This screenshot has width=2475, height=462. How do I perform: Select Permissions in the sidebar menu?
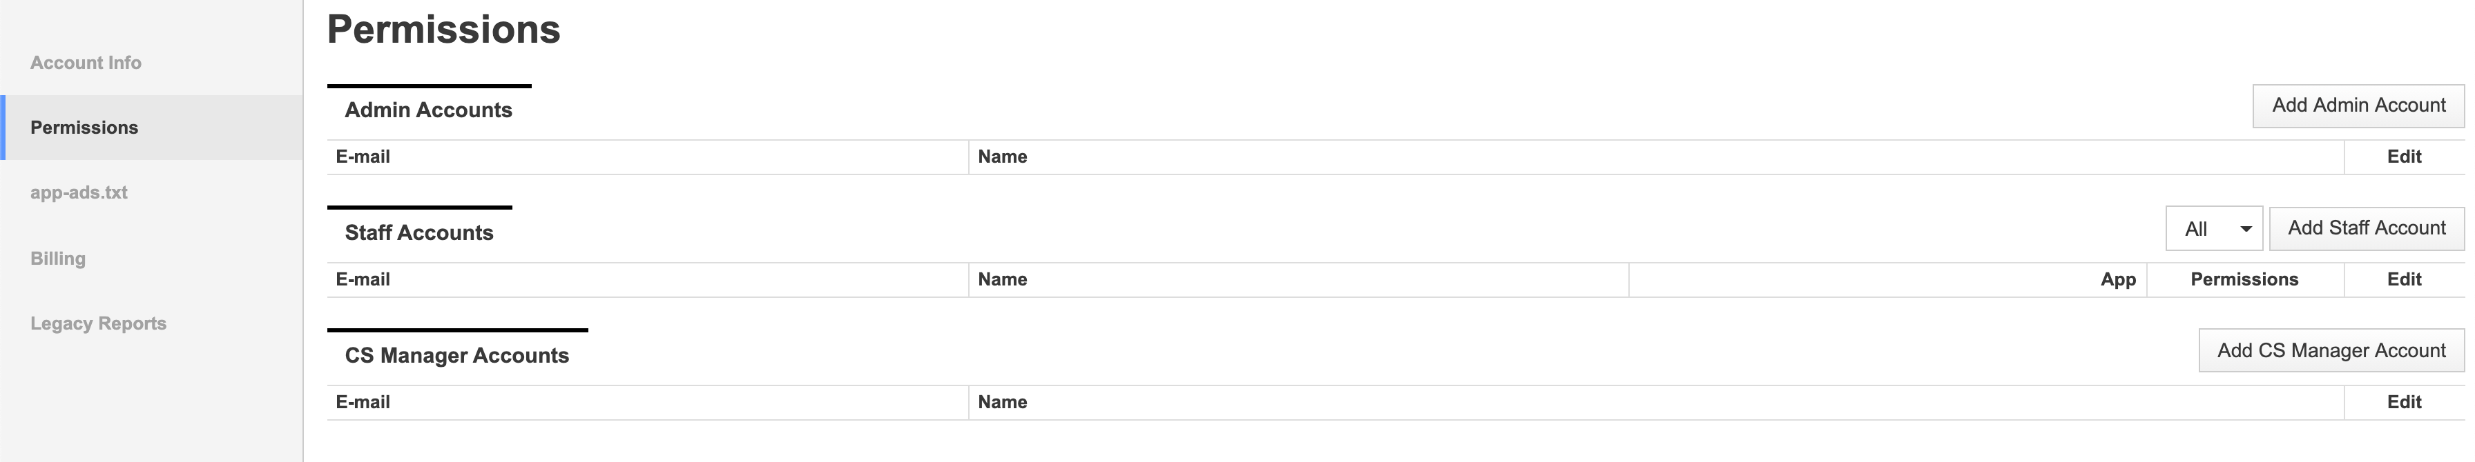84,128
